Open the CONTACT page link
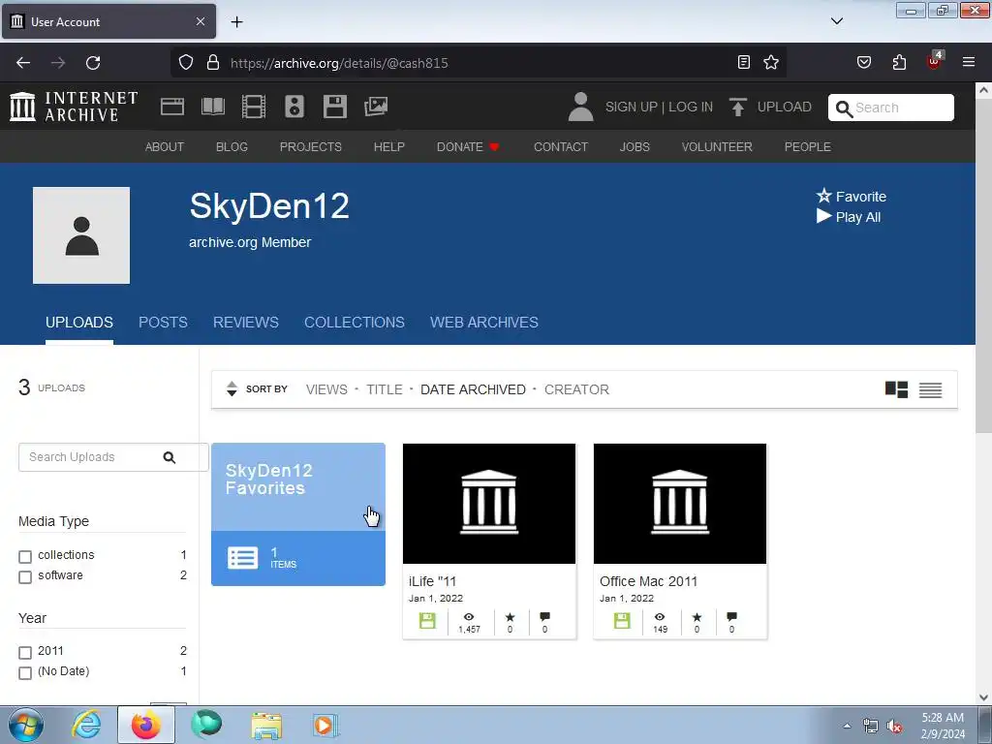The width and height of the screenshot is (992, 744). [561, 147]
